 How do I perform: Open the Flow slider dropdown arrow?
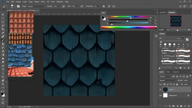click(x=78, y=6)
